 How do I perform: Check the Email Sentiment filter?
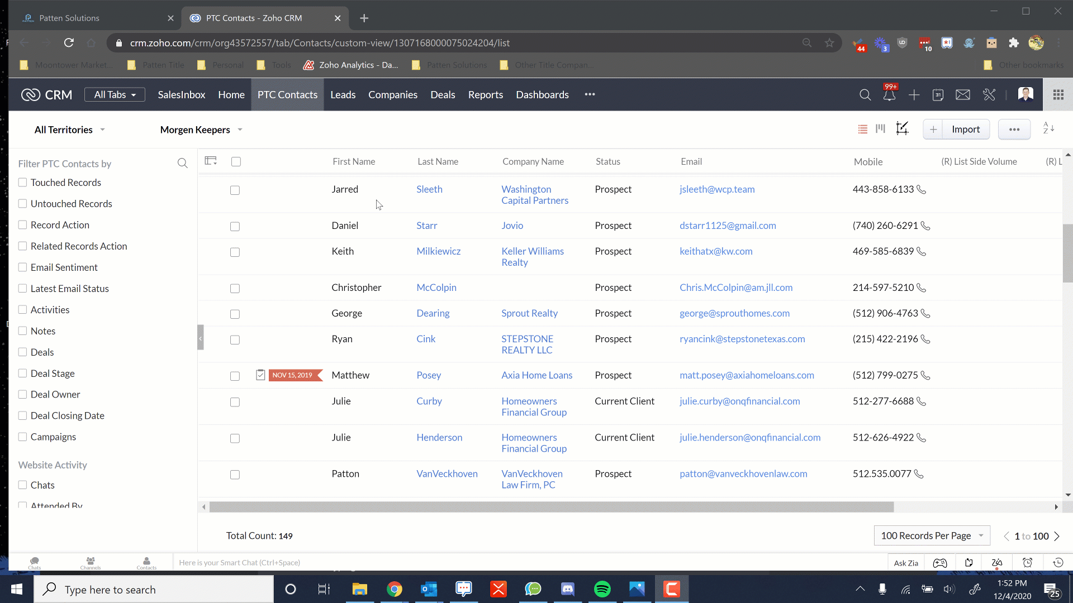(x=22, y=267)
